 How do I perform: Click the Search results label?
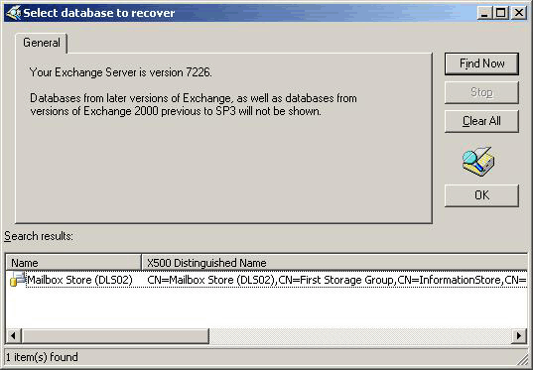39,236
